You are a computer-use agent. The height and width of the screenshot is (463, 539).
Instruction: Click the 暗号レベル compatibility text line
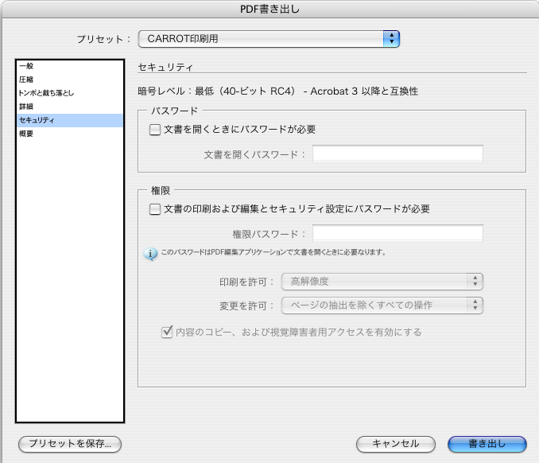click(277, 91)
